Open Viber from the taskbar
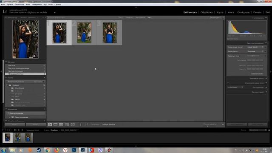The width and height of the screenshot is (272, 153). pyautogui.click(x=100, y=150)
